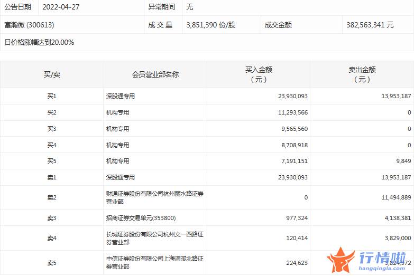The height and width of the screenshot is (276, 414).
Task: Select buy amount 11,293,566
Action: point(293,112)
